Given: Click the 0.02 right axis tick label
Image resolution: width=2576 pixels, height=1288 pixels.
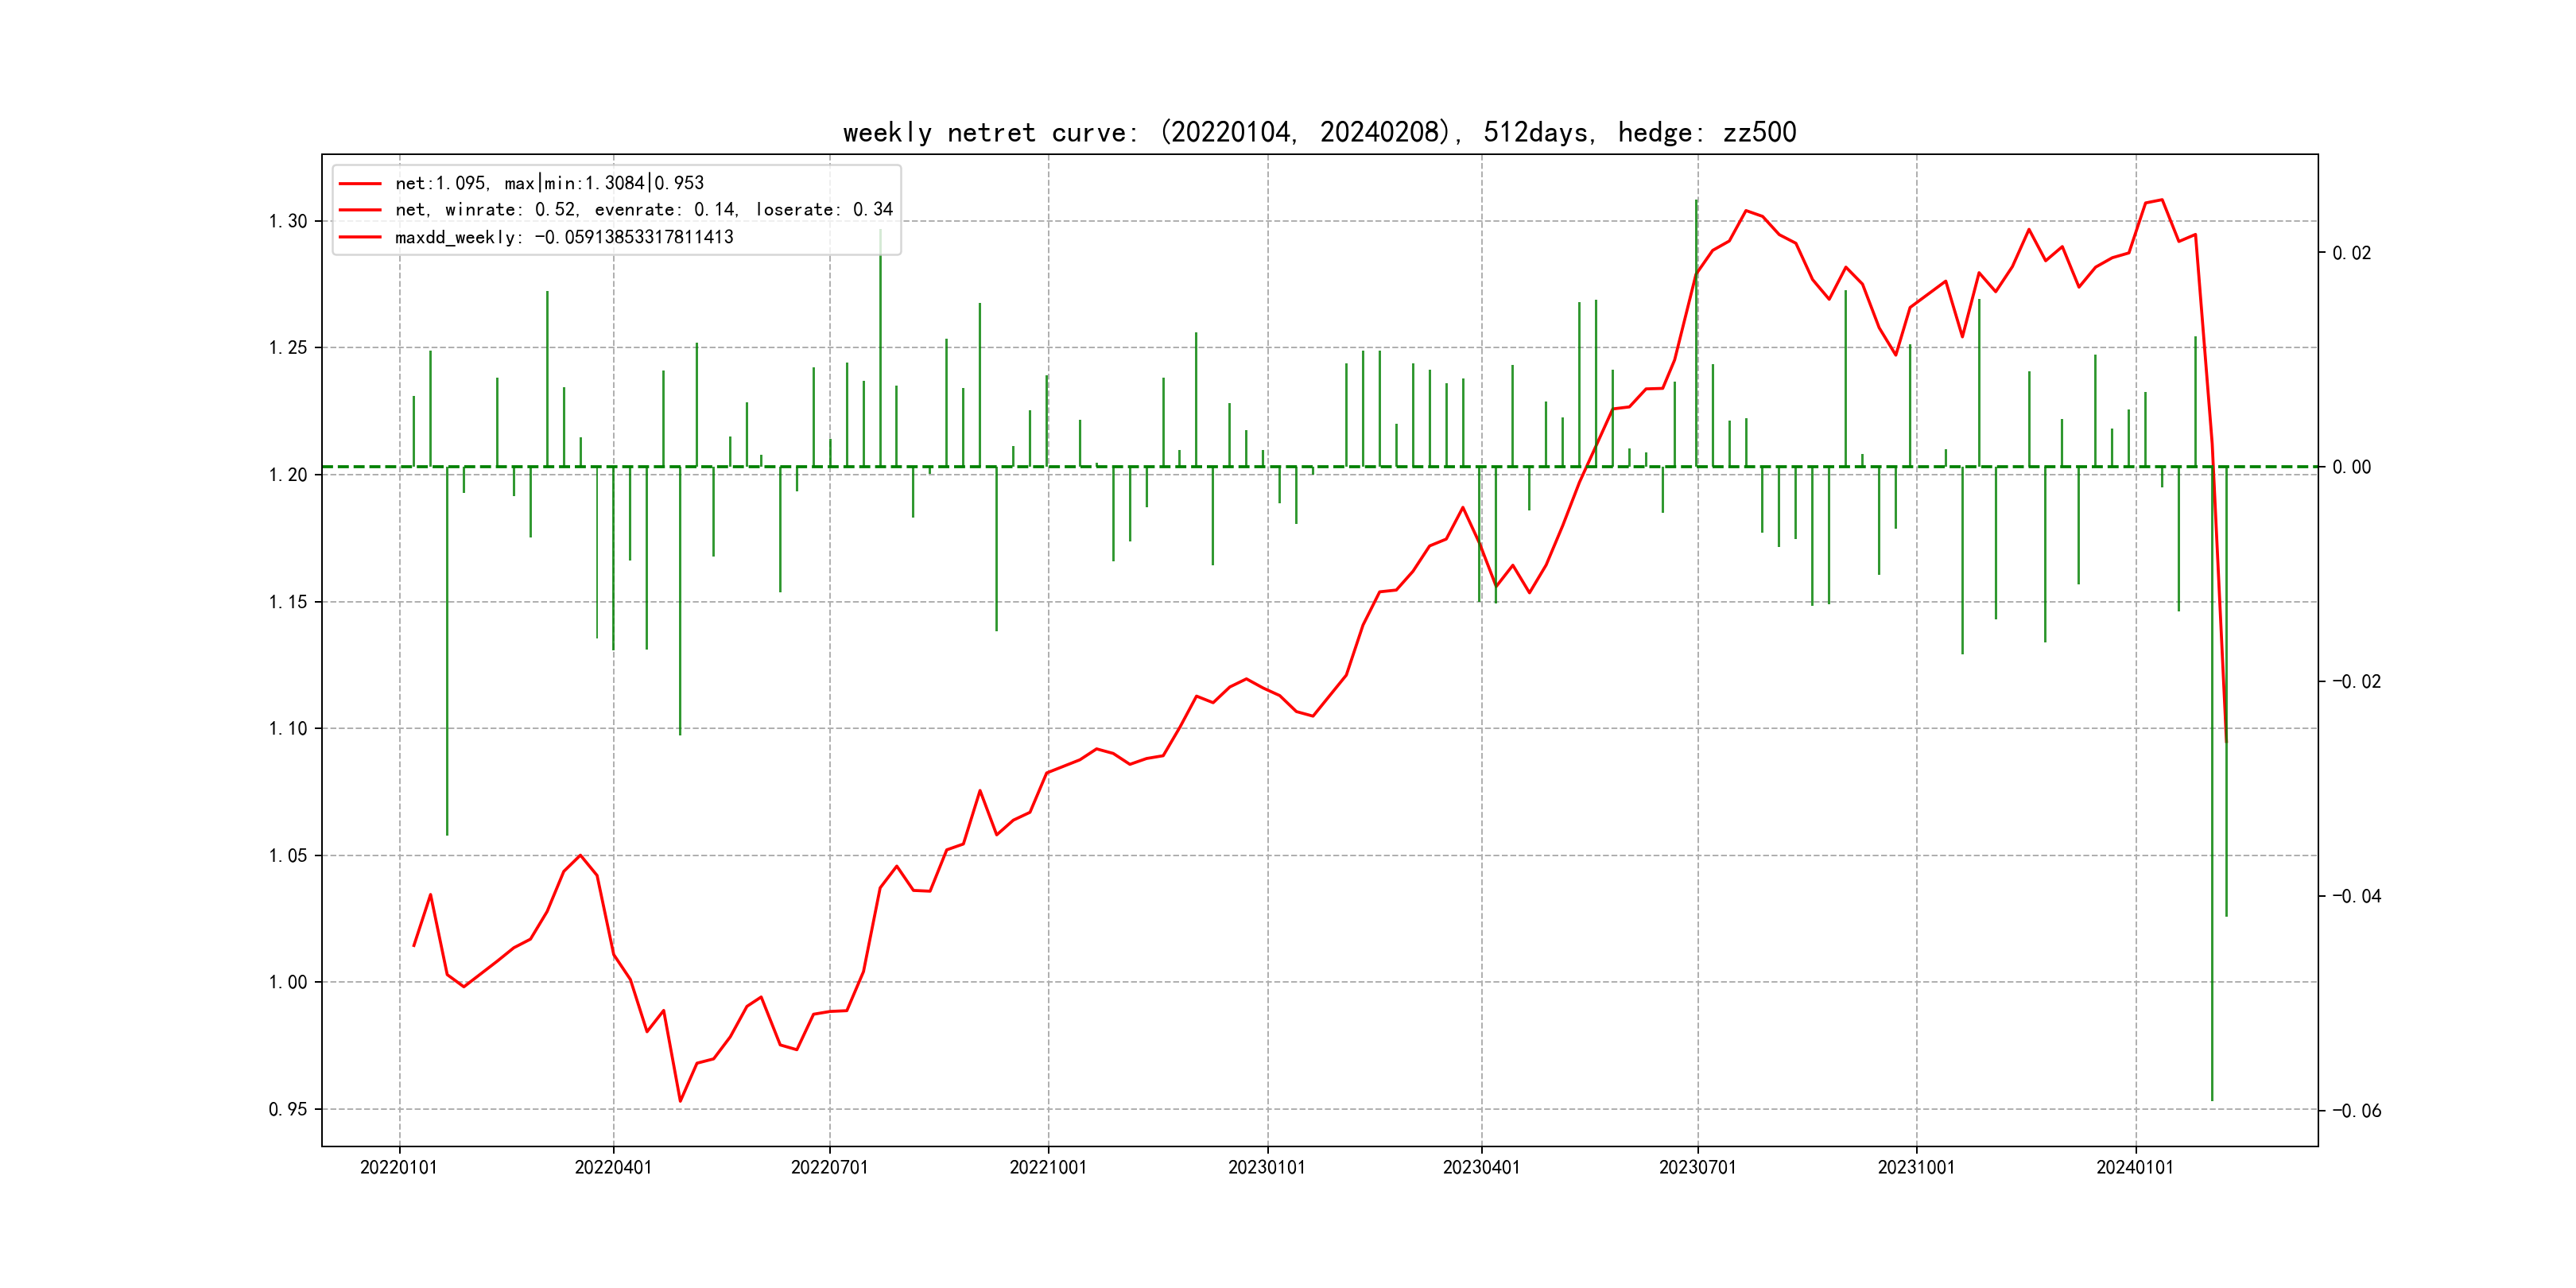Looking at the screenshot, I should 2351,253.
